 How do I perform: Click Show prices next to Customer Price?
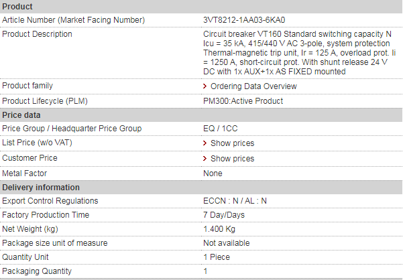pos(232,159)
